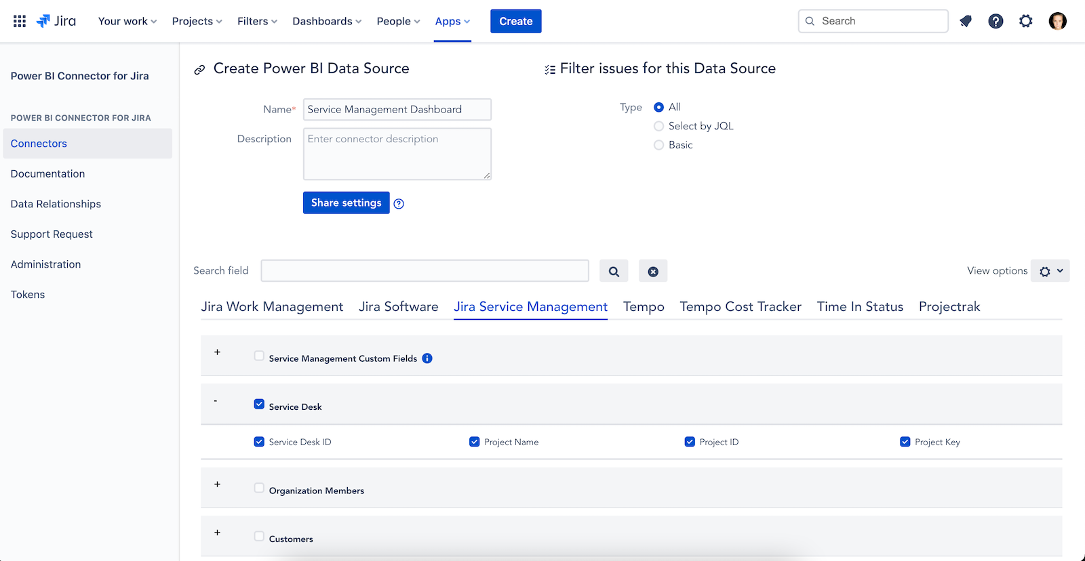Switch to Jira Work Management tab
The width and height of the screenshot is (1085, 561).
tap(272, 307)
